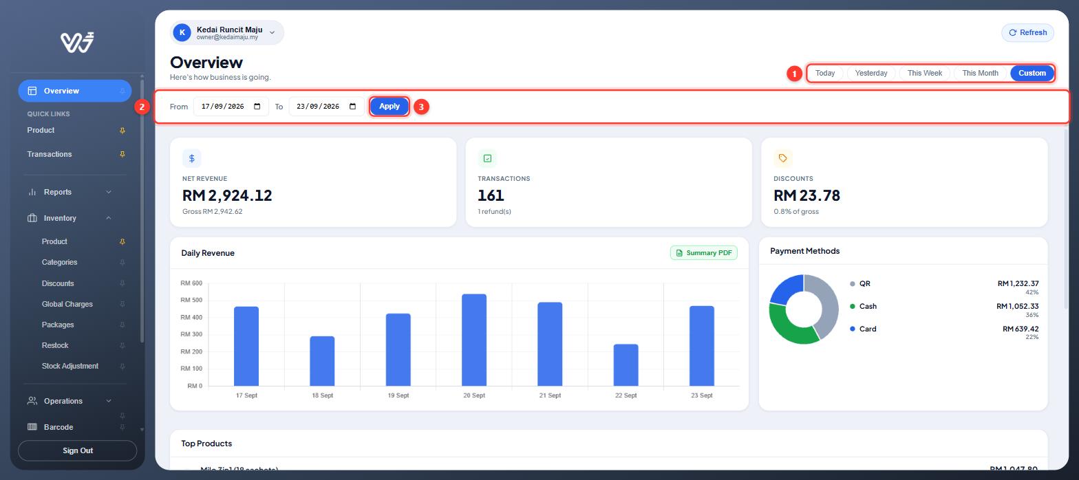Viewport: 1079px width, 480px height.
Task: Pin Packages to quick links
Action: pos(122,325)
